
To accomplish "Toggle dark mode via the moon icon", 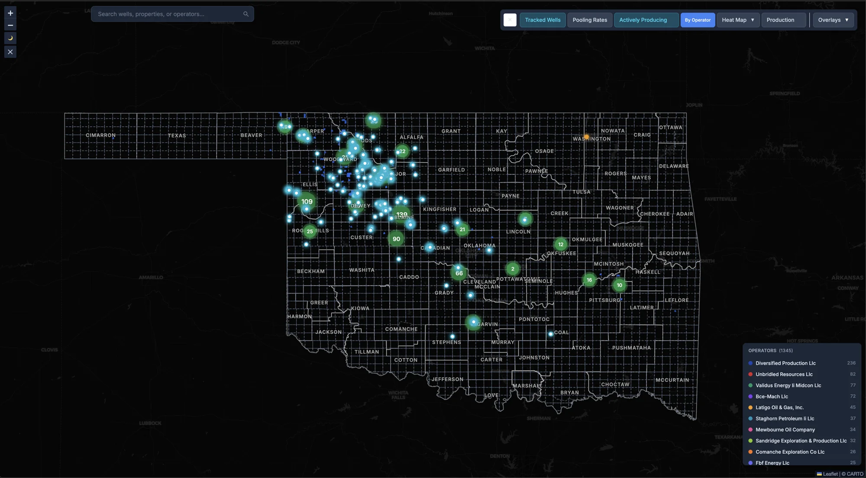I will pos(10,38).
